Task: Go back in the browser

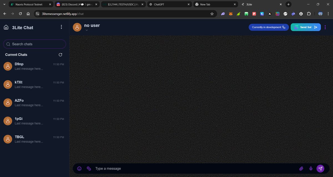Action: tap(5, 14)
